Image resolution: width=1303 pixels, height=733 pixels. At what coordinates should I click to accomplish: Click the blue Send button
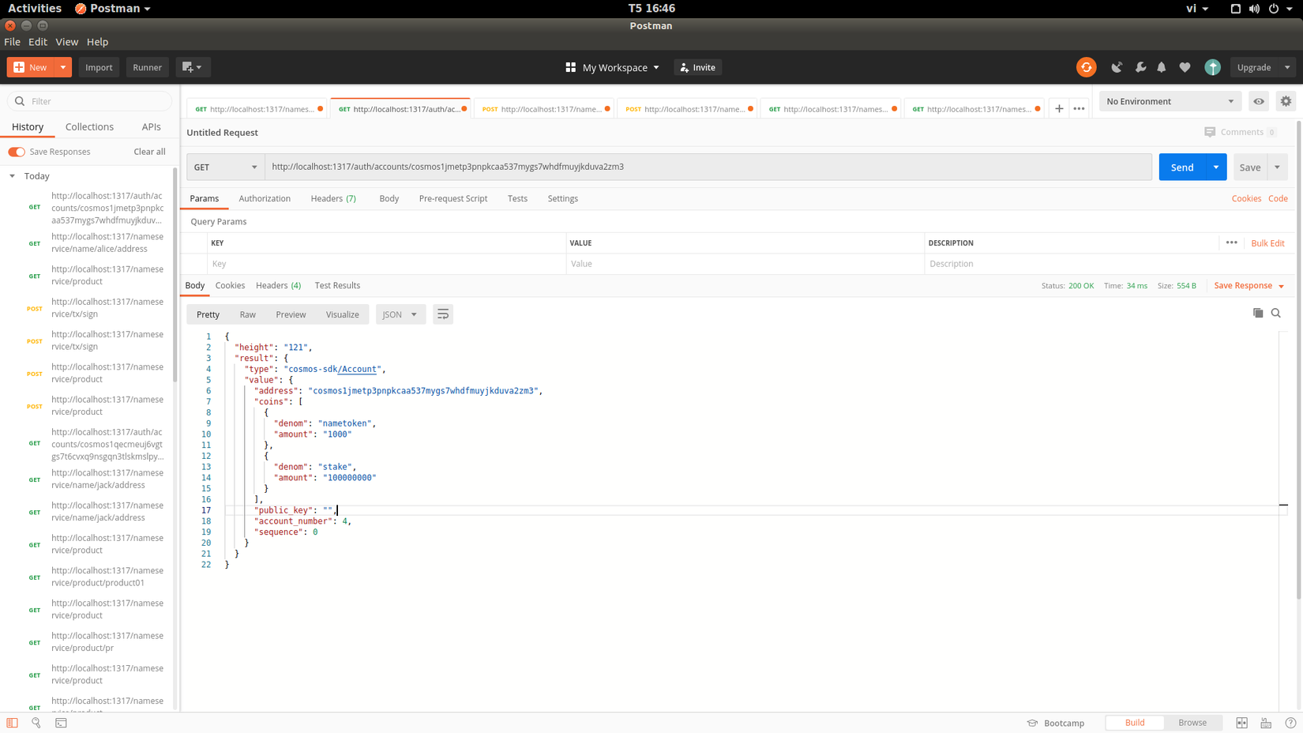(1181, 167)
